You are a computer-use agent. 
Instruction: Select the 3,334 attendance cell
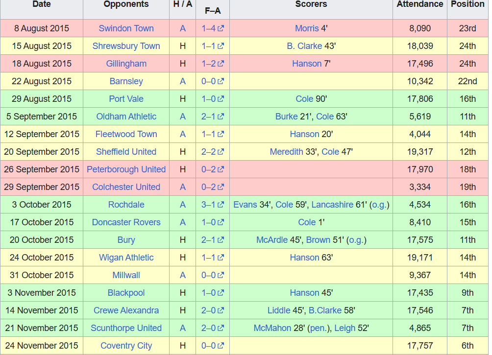pyautogui.click(x=420, y=187)
